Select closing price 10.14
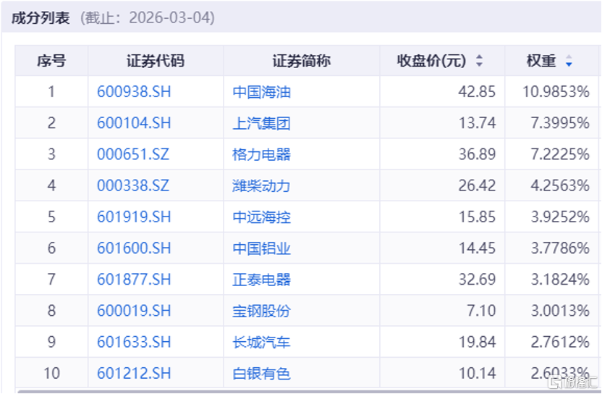This screenshot has height=394, width=602. click(478, 373)
